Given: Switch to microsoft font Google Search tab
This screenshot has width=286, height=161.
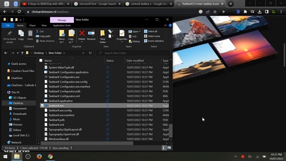Looking at the screenshot, I should click(97, 4).
